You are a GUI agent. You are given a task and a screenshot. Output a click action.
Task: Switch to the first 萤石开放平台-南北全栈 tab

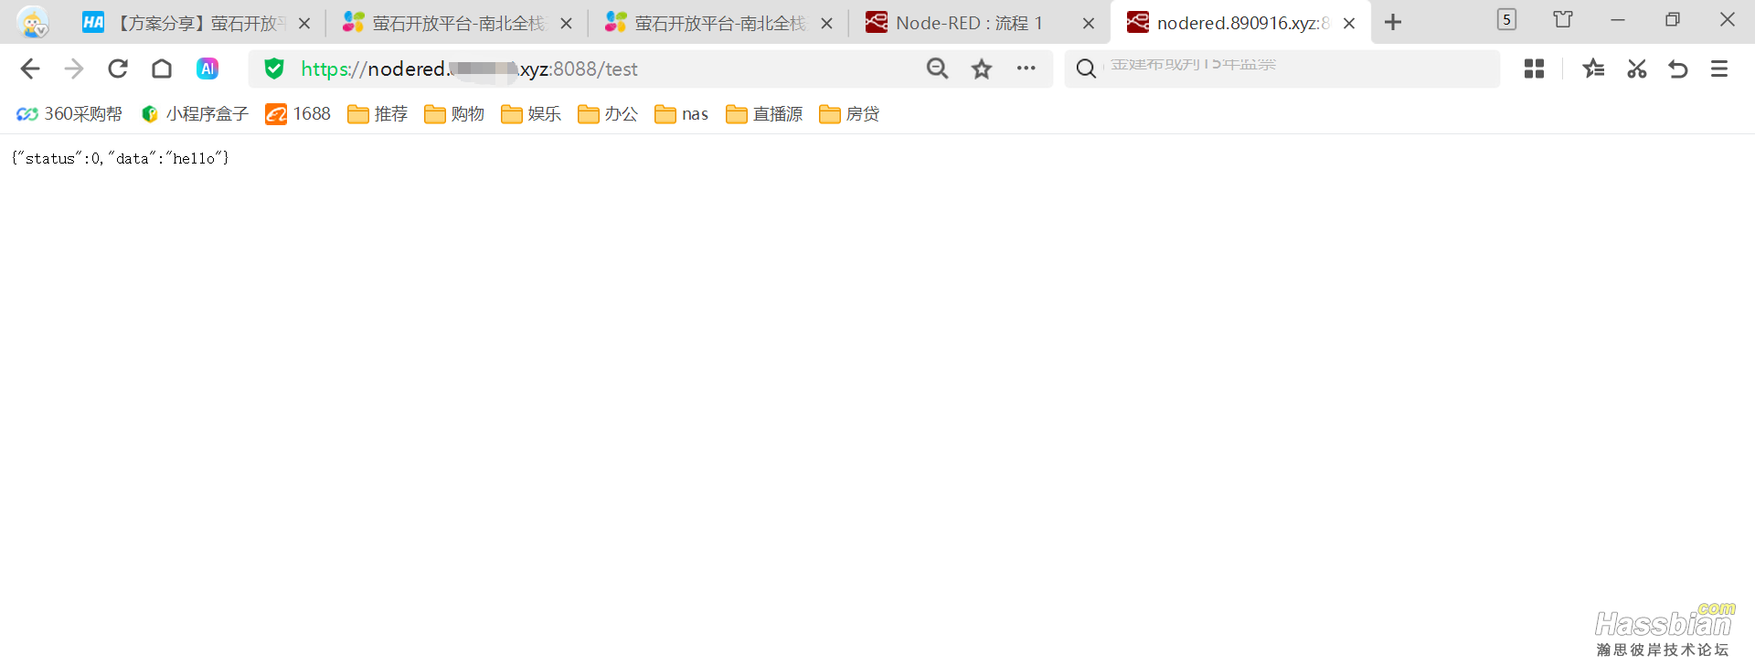coord(457,23)
